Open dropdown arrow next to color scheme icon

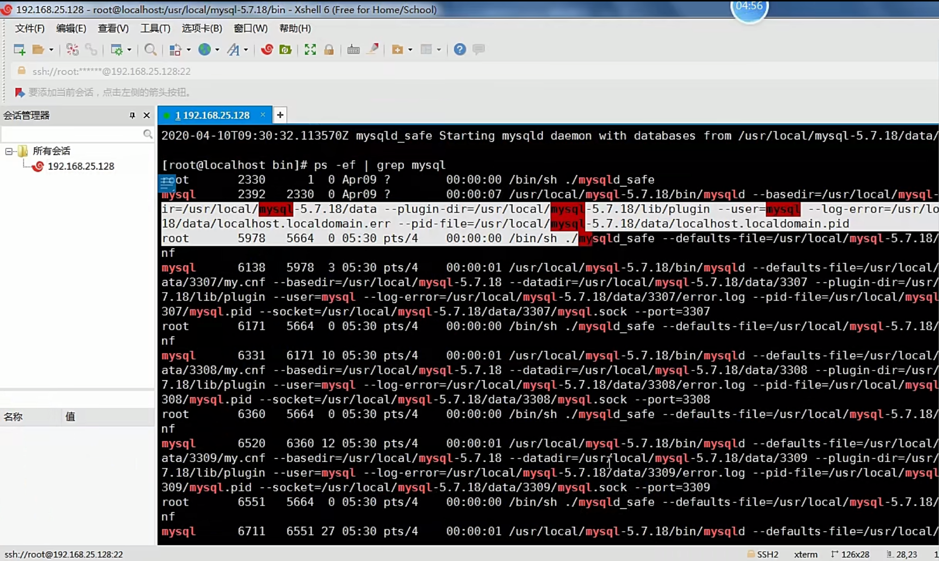189,49
